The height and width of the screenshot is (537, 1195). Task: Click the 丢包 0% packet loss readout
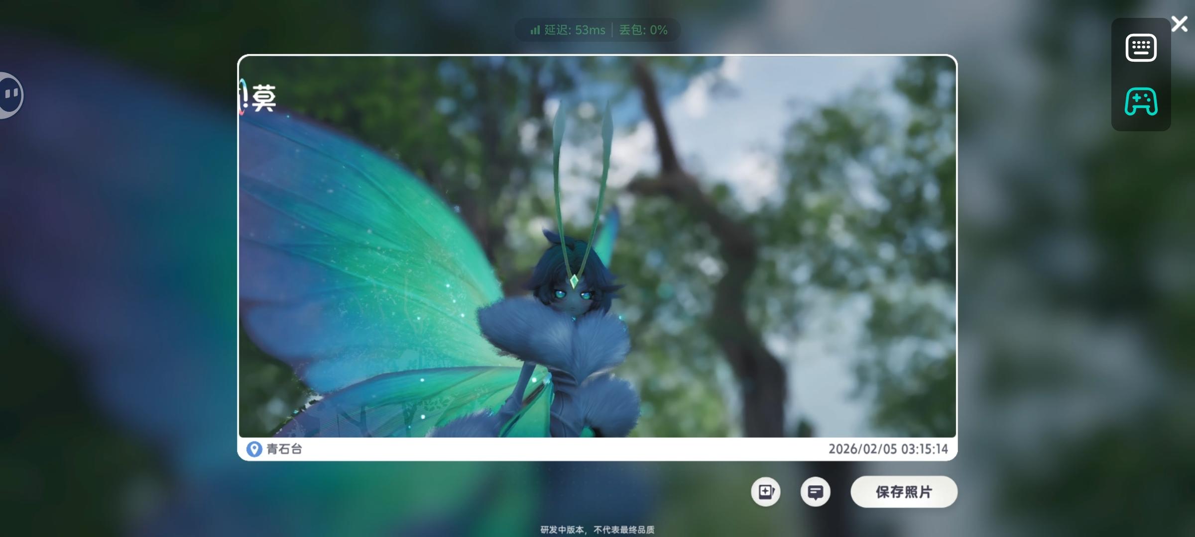643,30
